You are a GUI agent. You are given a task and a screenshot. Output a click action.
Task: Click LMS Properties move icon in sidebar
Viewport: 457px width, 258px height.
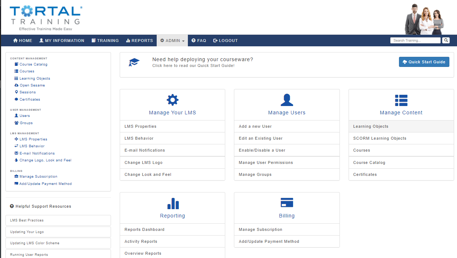pos(16,139)
